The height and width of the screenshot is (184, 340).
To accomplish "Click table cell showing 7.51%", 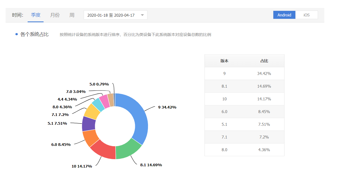I will point(264,124).
